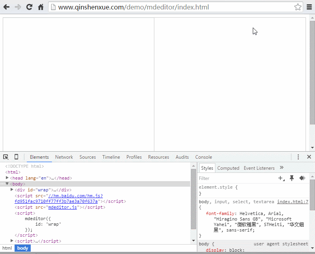Click the browser Back arrow
Image resolution: width=315 pixels, height=254 pixels.
[6, 7]
